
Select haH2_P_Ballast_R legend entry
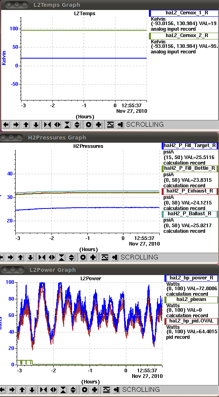pyautogui.click(x=190, y=214)
